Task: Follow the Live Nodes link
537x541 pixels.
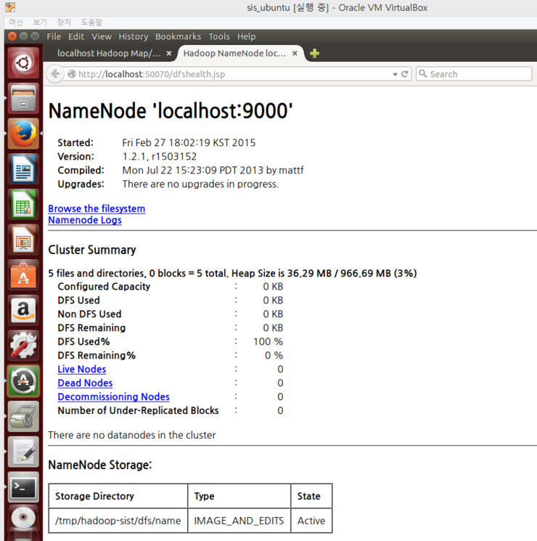Action: 82,369
